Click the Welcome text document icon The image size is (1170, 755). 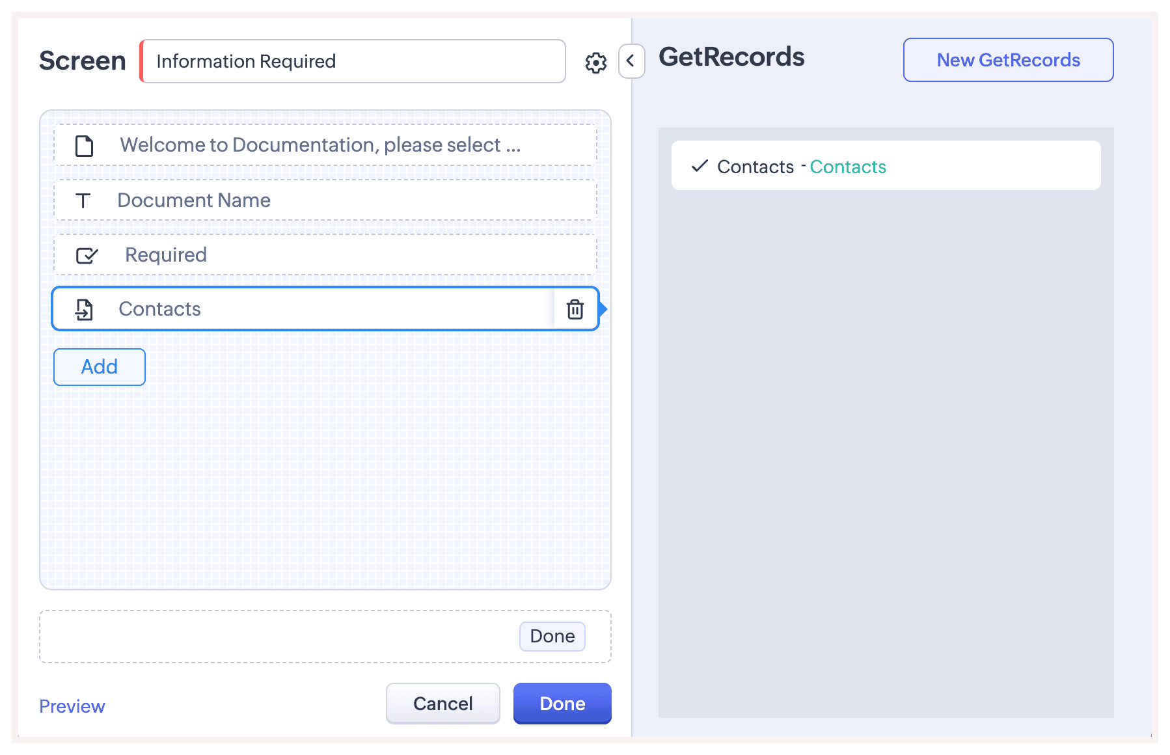tap(85, 146)
